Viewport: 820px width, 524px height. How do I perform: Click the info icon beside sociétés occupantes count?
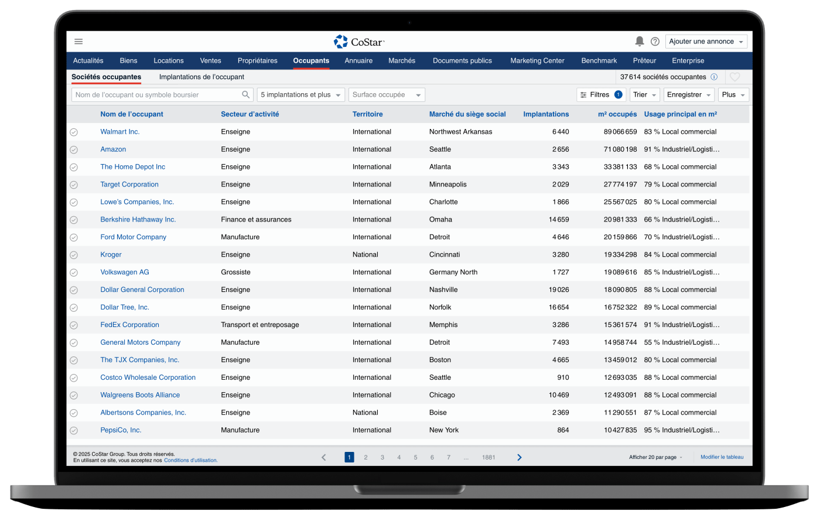click(714, 77)
